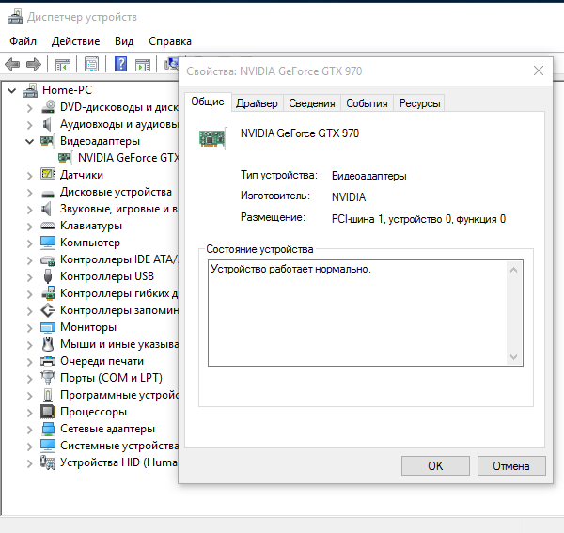Screen dimensions: 564x533
Task: Click the Properties toolbar icon
Action: pyautogui.click(x=92, y=65)
